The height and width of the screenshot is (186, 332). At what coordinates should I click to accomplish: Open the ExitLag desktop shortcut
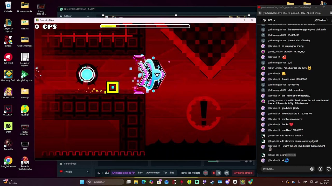point(8,41)
